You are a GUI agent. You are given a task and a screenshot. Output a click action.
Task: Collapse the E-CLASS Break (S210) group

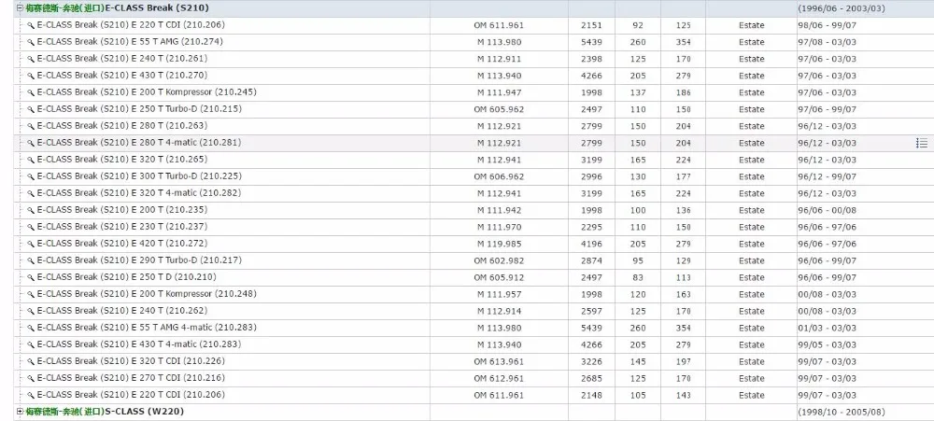(21, 8)
